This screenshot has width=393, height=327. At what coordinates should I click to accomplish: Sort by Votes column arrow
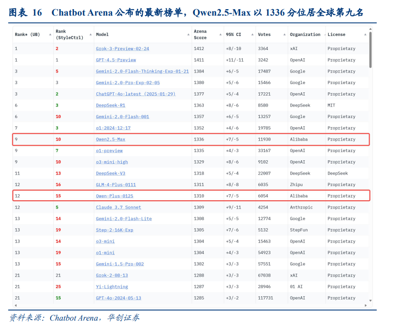pyautogui.click(x=285, y=34)
